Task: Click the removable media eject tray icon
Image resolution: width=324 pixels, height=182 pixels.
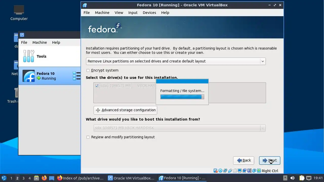Action: (x=285, y=178)
